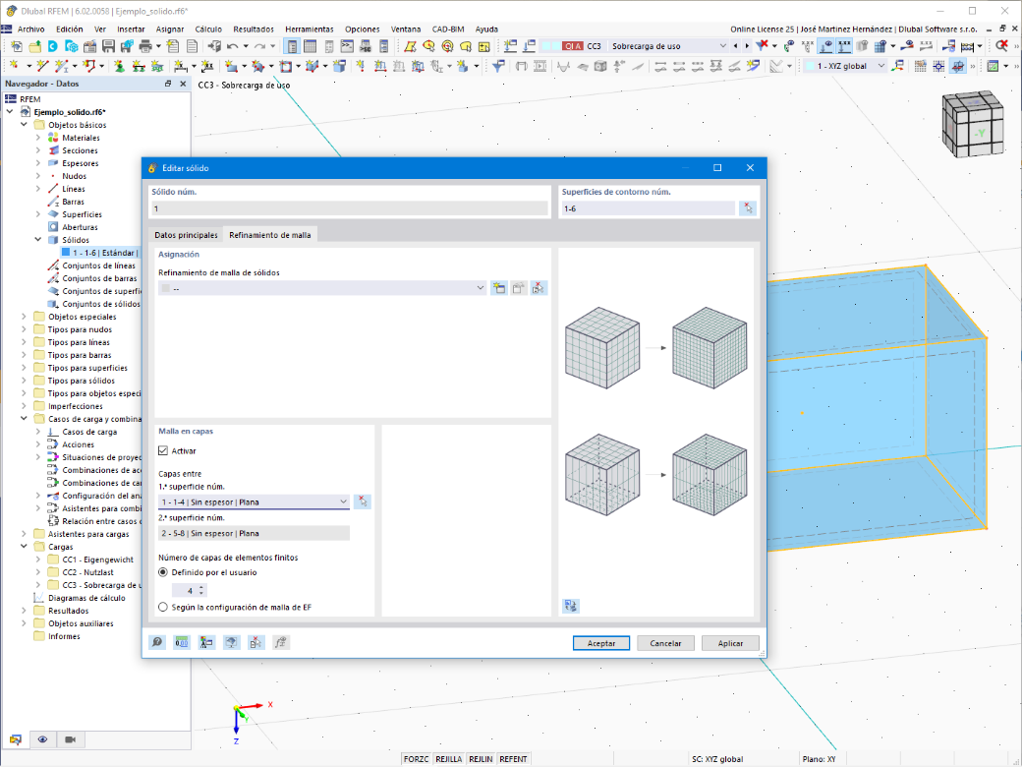
Task: Uncheck the Activar layered mesh checkbox
Action: tap(163, 450)
